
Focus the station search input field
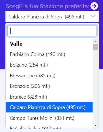pos(52,31)
